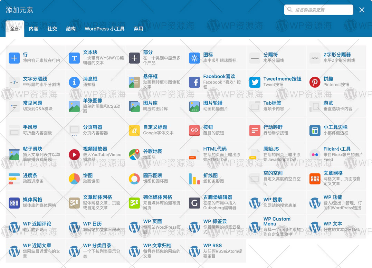Image resolution: width=372 pixels, height=268 pixels.
Task: Pick the Icon (图标) element icon
Action: coord(194,58)
